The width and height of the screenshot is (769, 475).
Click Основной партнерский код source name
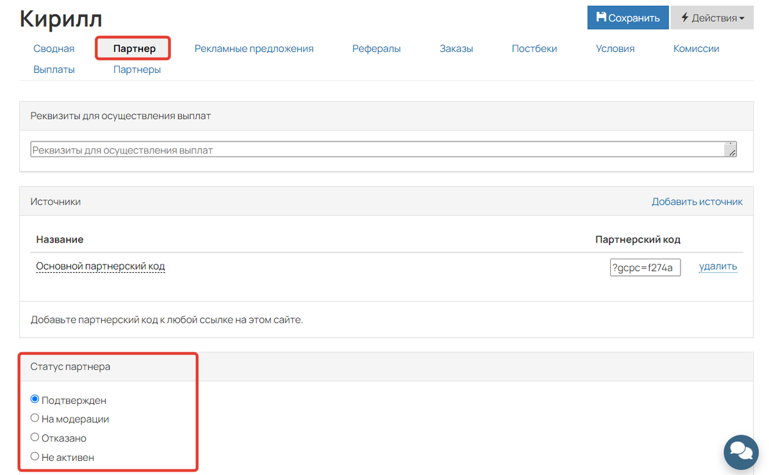101,266
